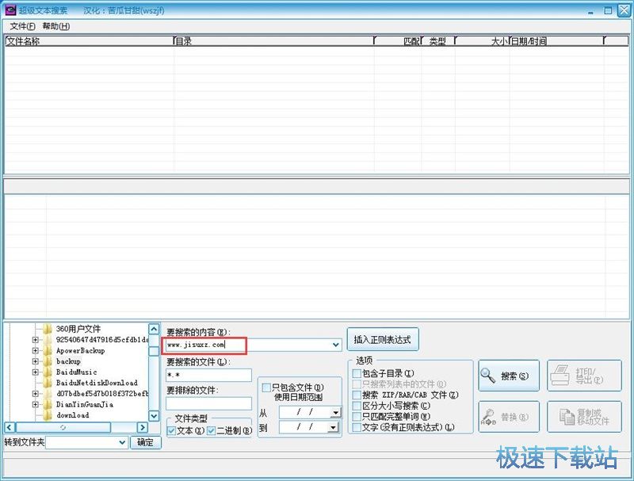The image size is (634, 481).
Task: Click the 到 date field
Action: (x=310, y=427)
